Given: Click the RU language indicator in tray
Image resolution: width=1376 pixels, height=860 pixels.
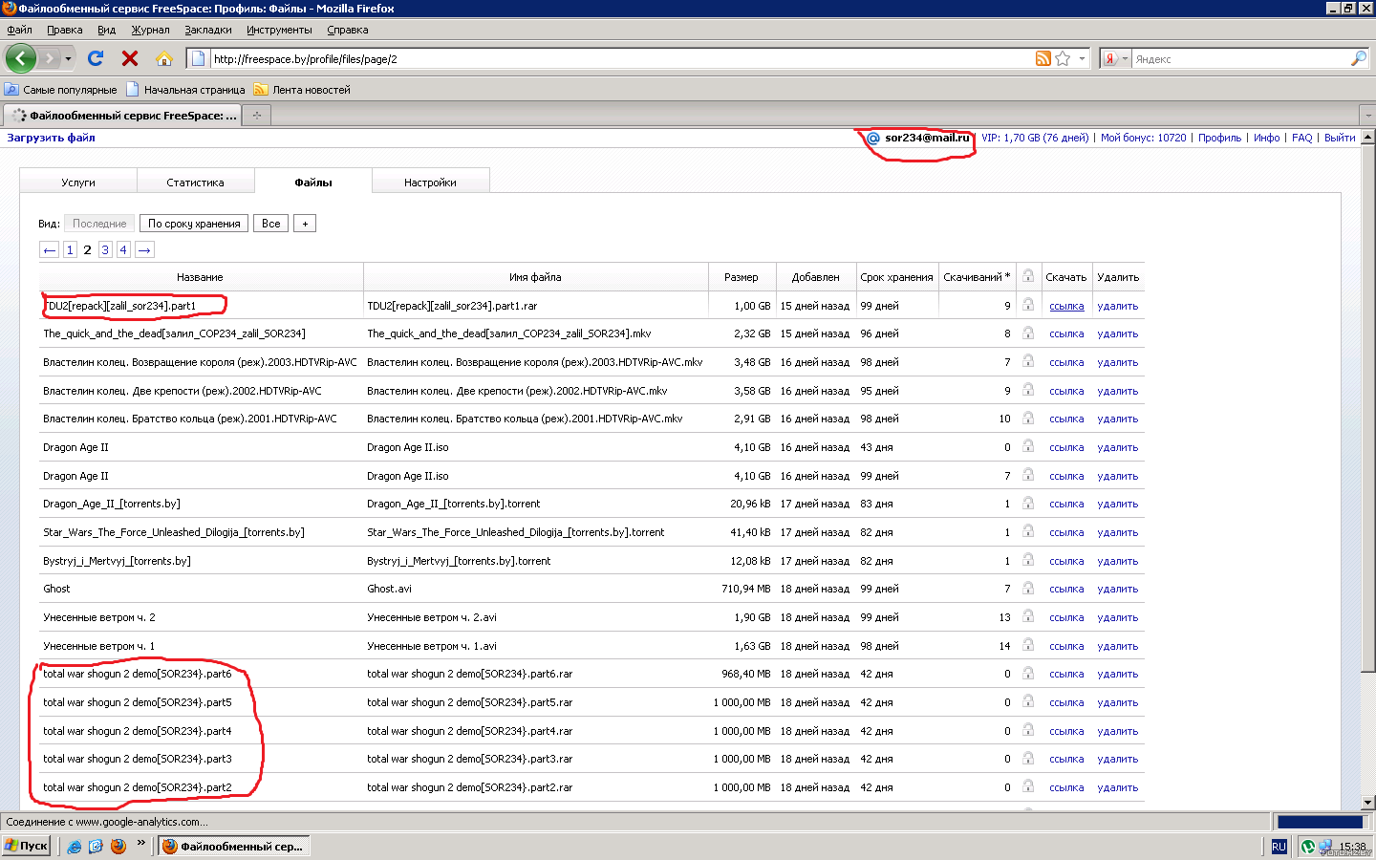Looking at the screenshot, I should (1279, 846).
